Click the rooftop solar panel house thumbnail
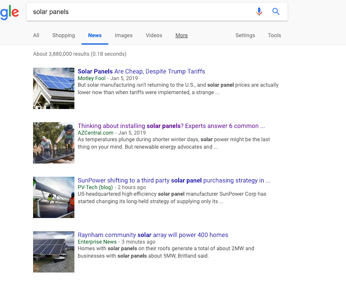 pyautogui.click(x=54, y=88)
